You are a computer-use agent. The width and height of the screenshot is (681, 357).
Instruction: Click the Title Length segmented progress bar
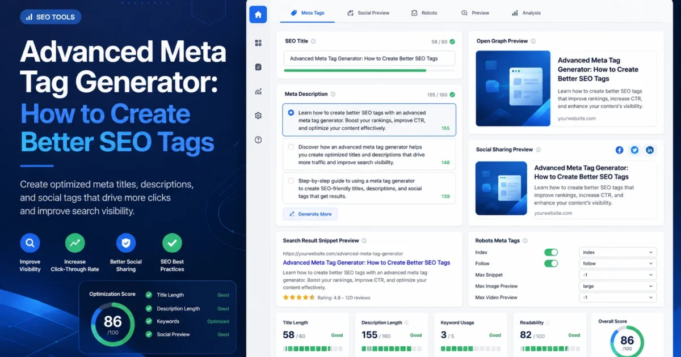coord(313,348)
